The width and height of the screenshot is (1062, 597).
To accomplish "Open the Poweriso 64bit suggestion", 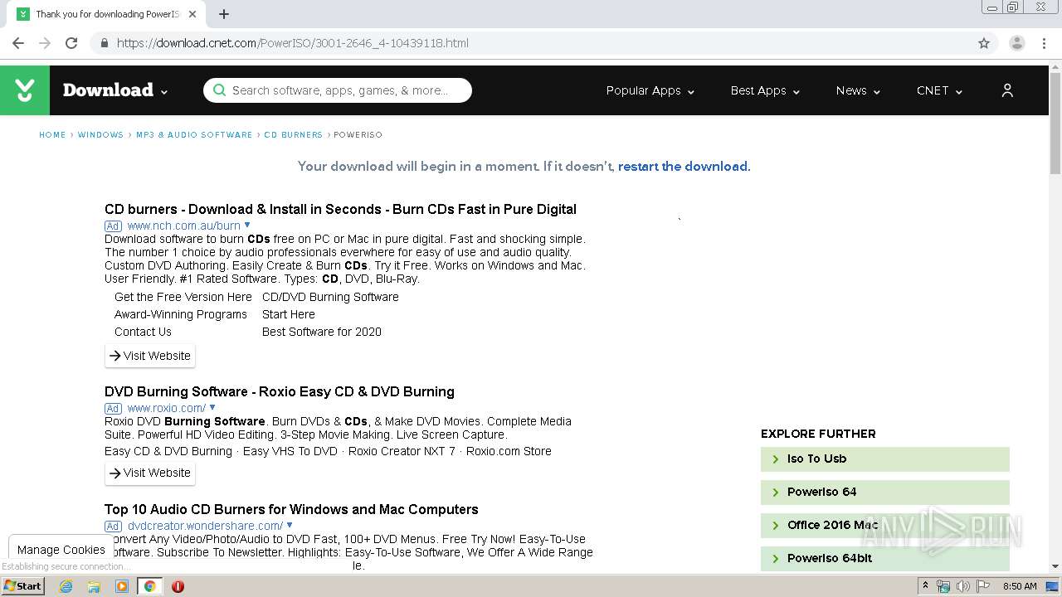I will (885, 559).
